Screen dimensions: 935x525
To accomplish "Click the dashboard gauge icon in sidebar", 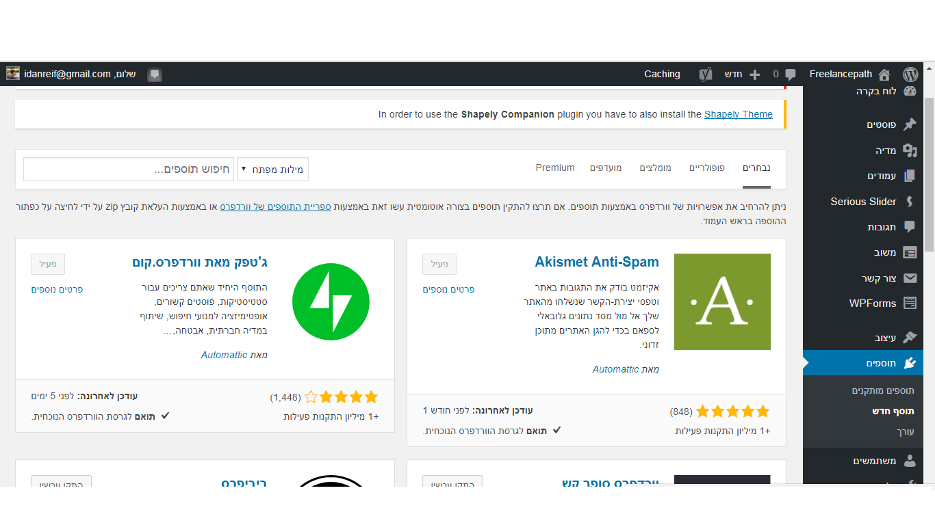I will point(910,91).
